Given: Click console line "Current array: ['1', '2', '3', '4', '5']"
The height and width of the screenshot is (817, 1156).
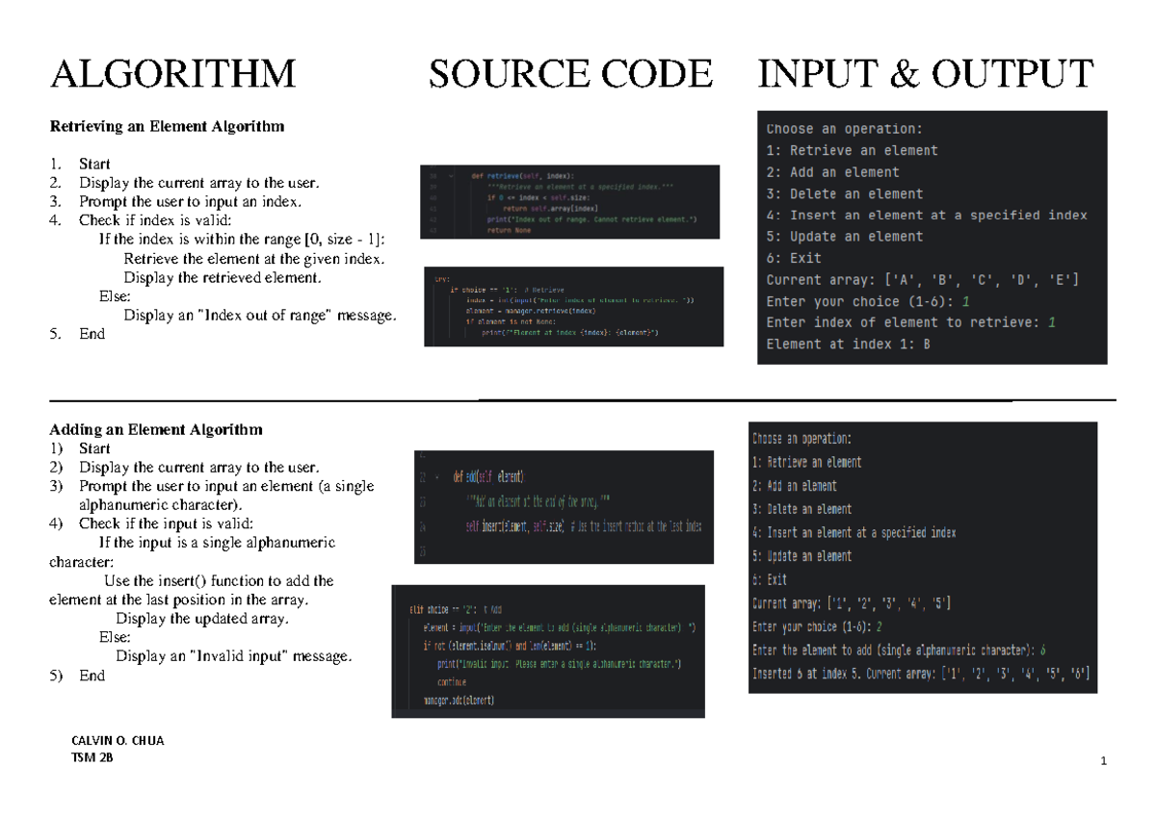Looking at the screenshot, I should (x=852, y=603).
